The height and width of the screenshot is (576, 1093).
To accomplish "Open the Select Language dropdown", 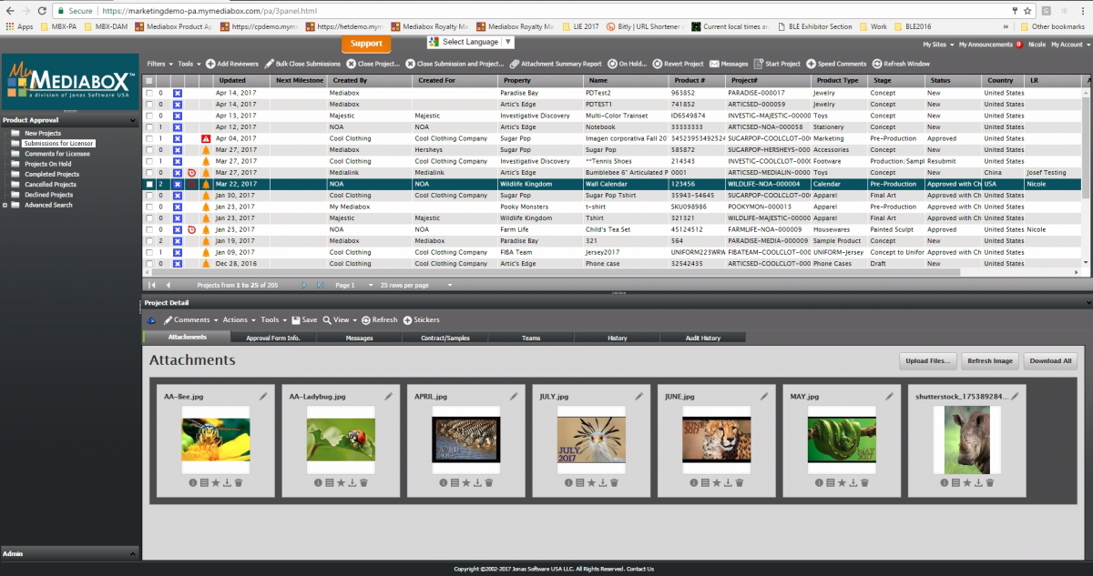I will coord(471,42).
